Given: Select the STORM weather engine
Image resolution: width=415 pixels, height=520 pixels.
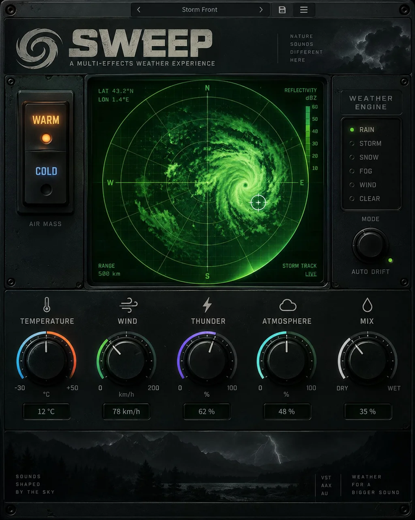Looking at the screenshot, I should point(366,143).
